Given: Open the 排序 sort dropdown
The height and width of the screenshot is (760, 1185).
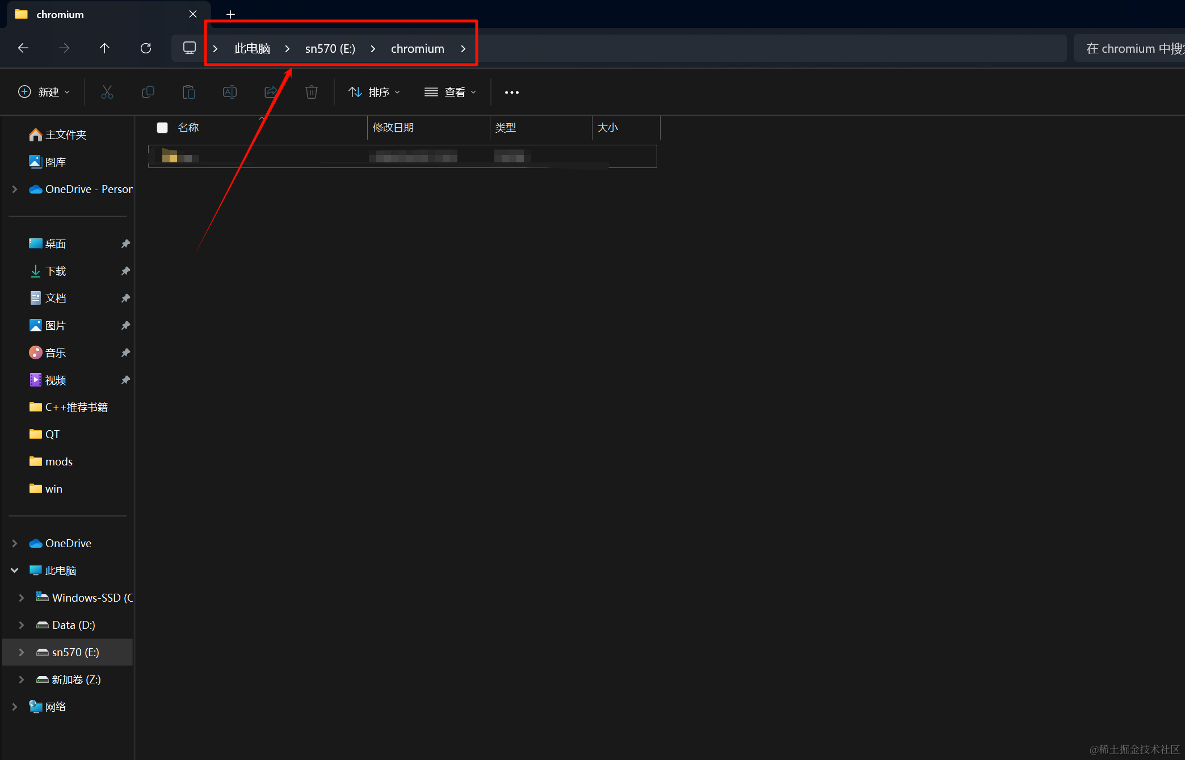Looking at the screenshot, I should pos(375,92).
